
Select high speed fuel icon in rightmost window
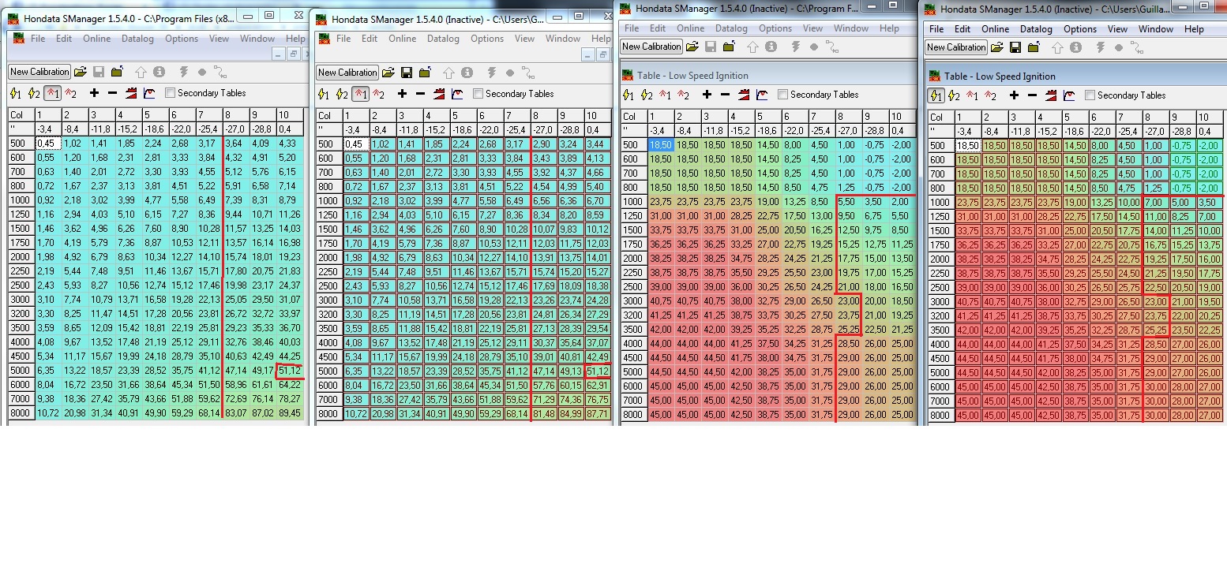point(990,95)
